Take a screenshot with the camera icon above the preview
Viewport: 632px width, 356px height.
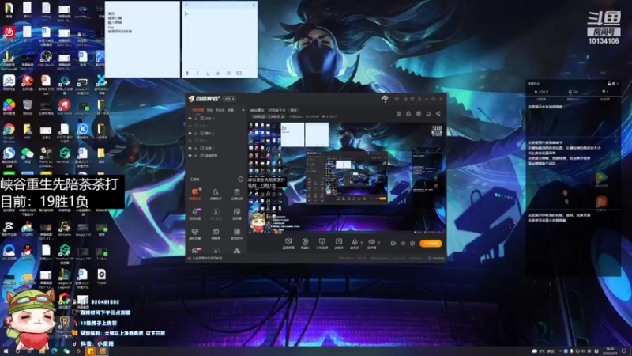[399, 114]
